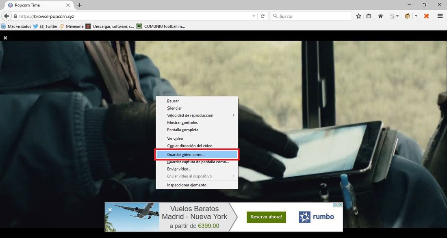Close the Popcorn Time tab
The height and width of the screenshot is (238, 447).
(68, 5)
